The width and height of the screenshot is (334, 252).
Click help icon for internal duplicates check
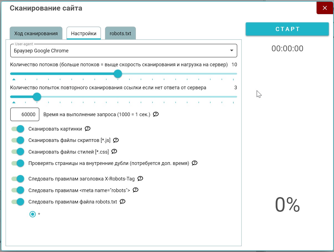[195, 163]
